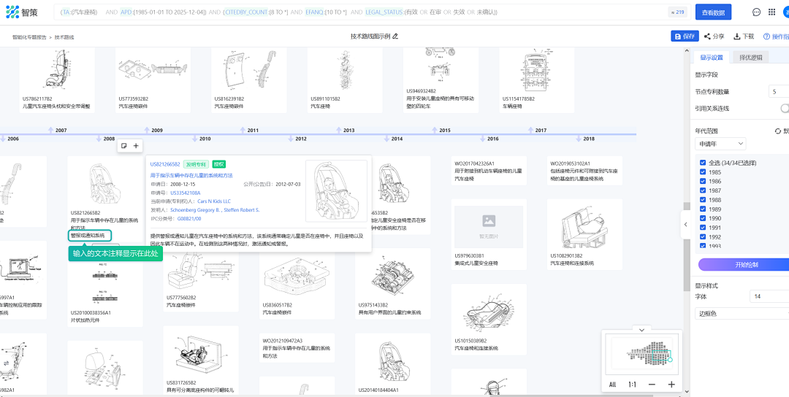Image resolution: width=789 pixels, height=397 pixels.
Task: Open the 操作指南 help icon
Action: (x=767, y=36)
